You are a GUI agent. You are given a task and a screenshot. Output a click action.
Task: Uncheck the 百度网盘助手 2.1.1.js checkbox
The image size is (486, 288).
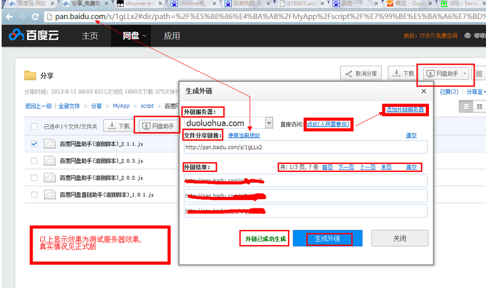tap(34, 144)
